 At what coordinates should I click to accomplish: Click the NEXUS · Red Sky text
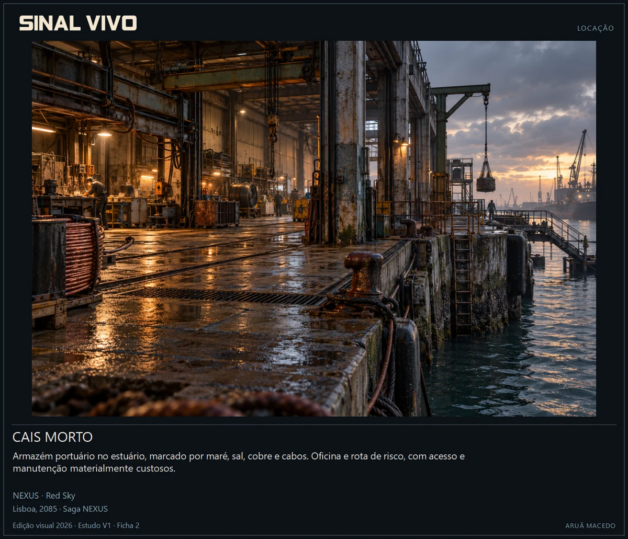coord(44,496)
